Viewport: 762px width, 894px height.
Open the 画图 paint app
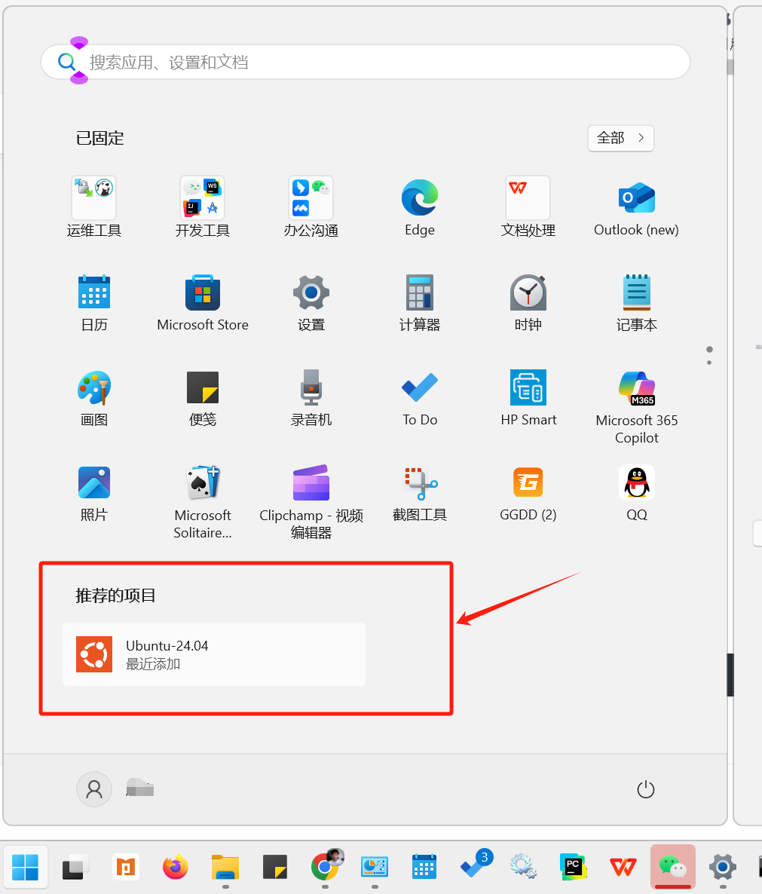pyautogui.click(x=94, y=398)
